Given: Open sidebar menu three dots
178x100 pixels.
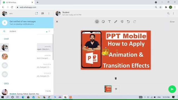Looking at the screenshot, I should click(x=49, y=14).
